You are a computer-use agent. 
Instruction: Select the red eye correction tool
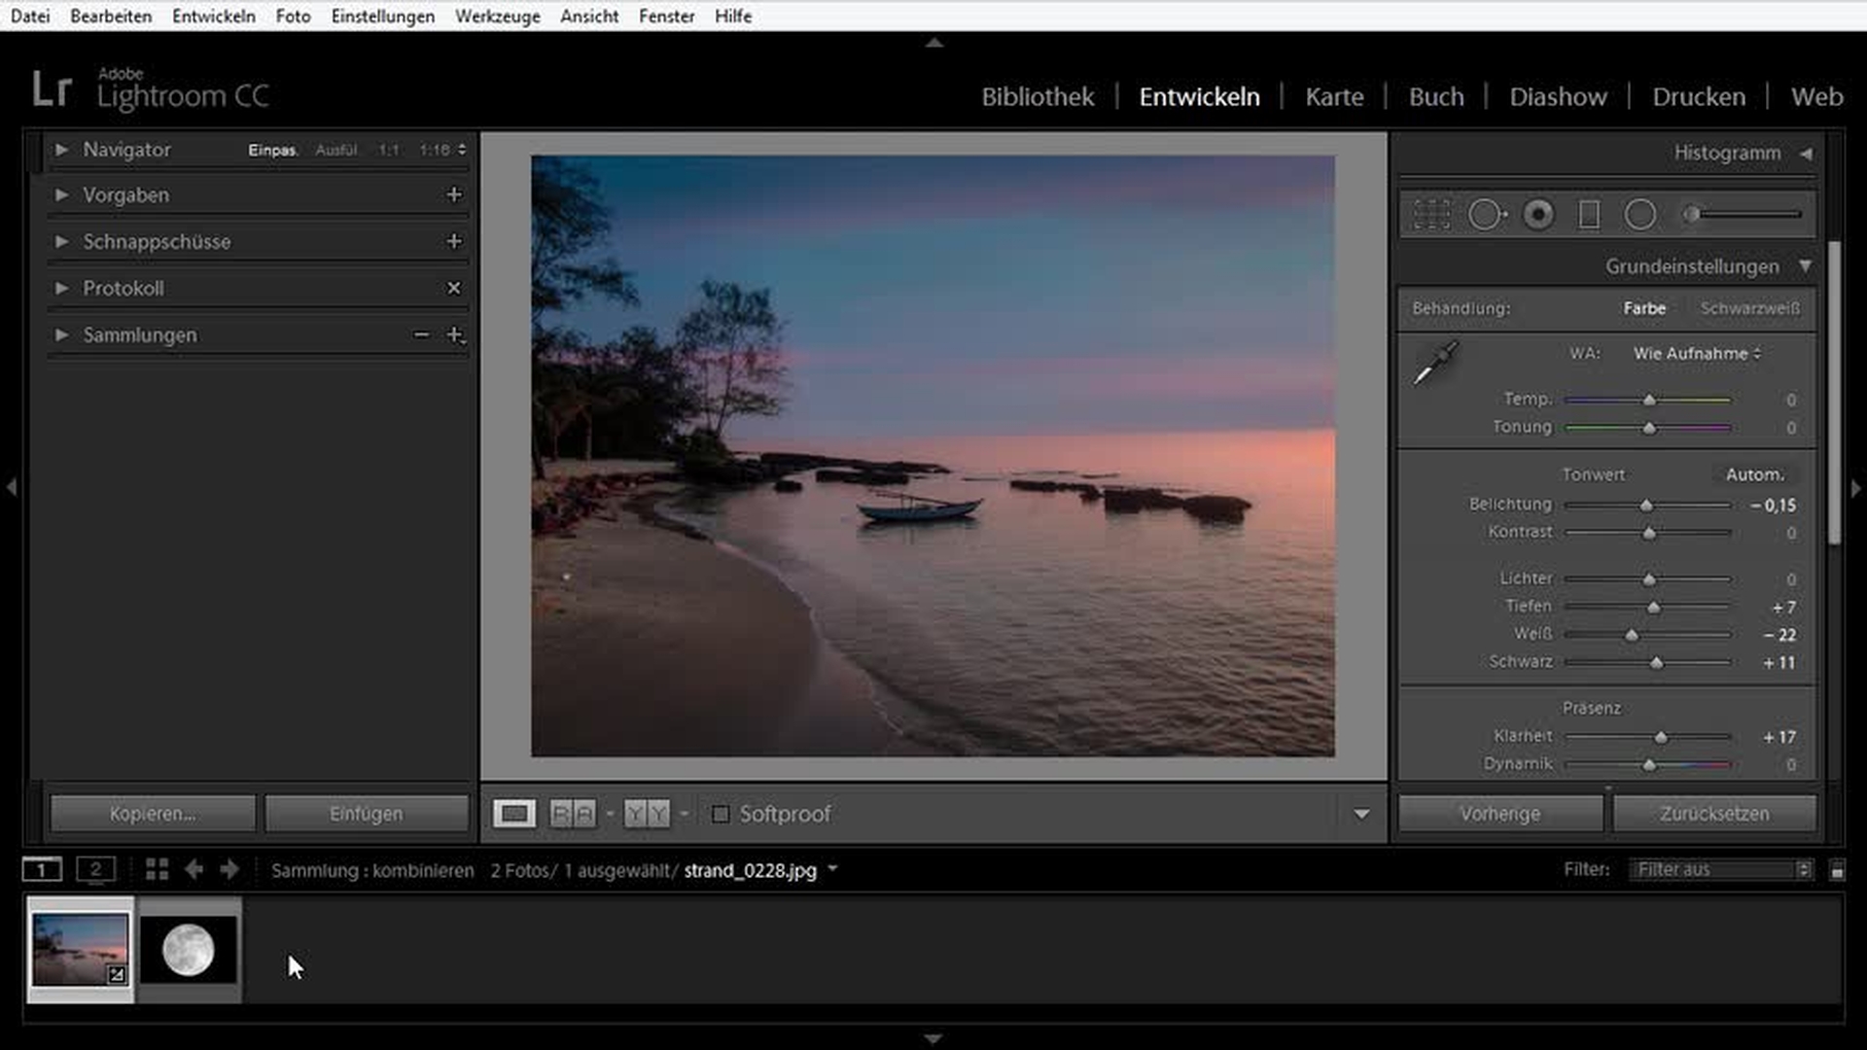[1538, 214]
